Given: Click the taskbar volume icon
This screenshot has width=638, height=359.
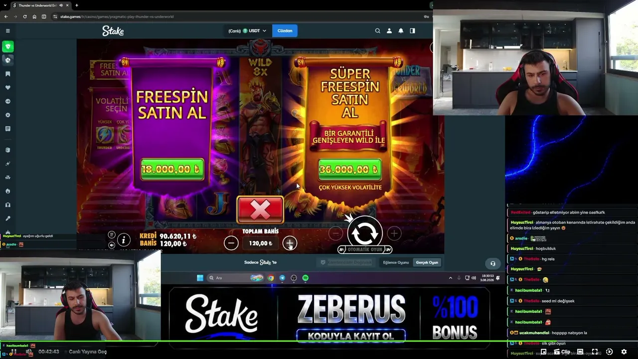Looking at the screenshot, I should (474, 278).
